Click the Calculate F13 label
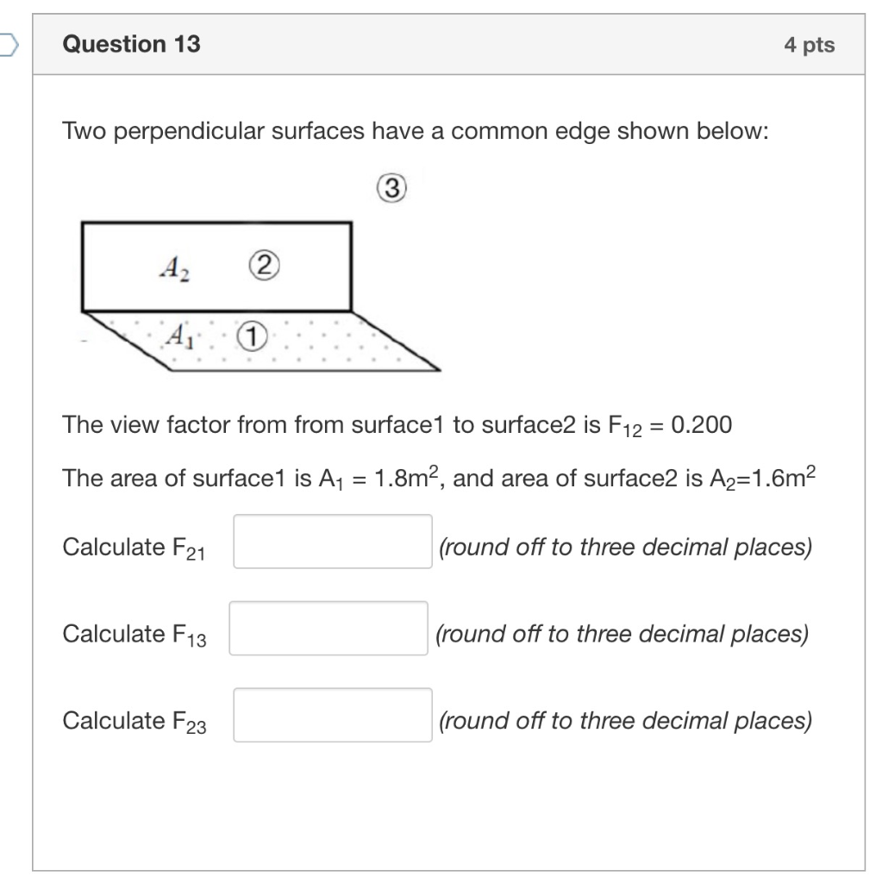Screen dimensions: 876x883 134,635
